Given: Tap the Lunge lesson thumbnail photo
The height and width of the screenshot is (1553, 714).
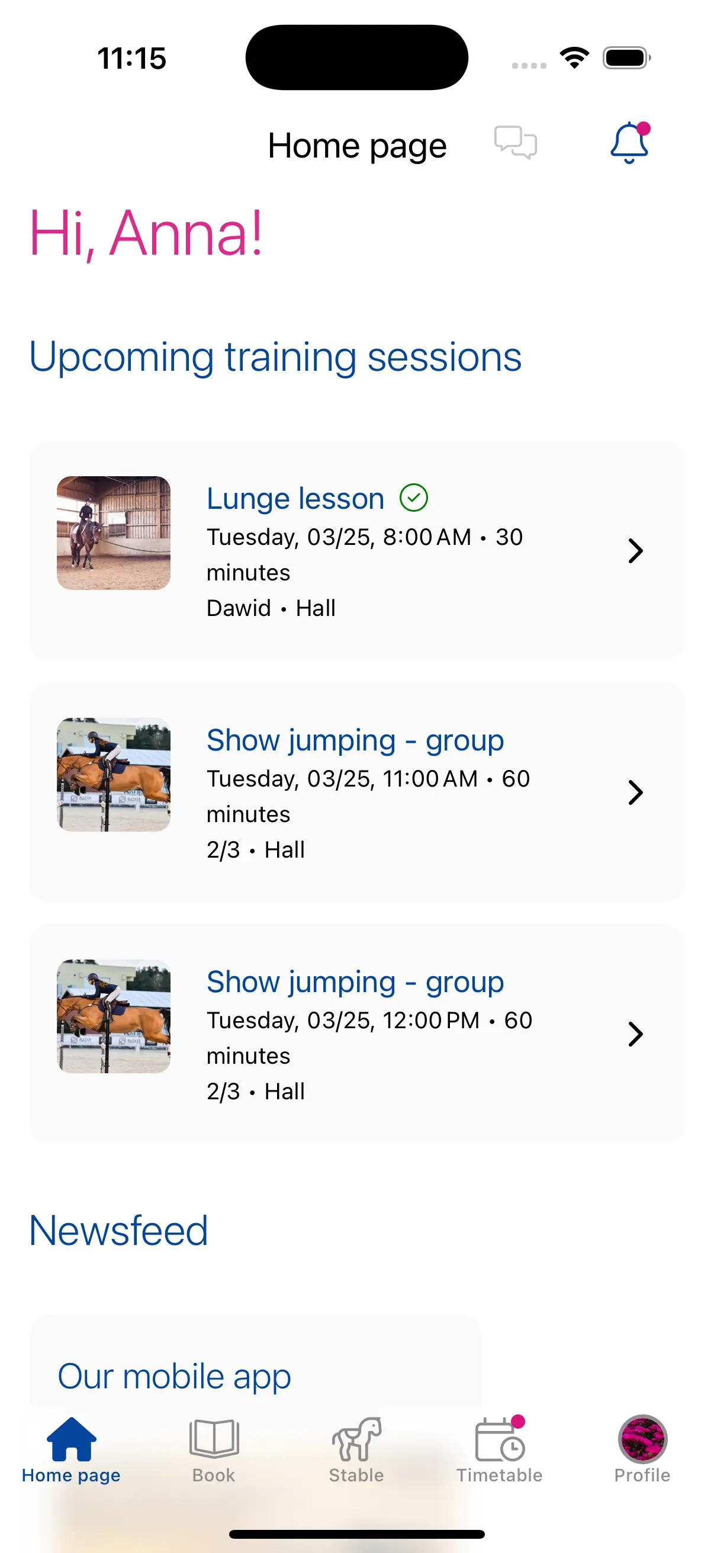Looking at the screenshot, I should click(114, 533).
